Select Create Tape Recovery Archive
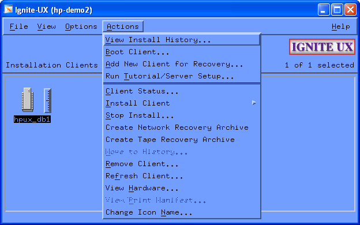This screenshot has height=225, width=360. [182, 140]
